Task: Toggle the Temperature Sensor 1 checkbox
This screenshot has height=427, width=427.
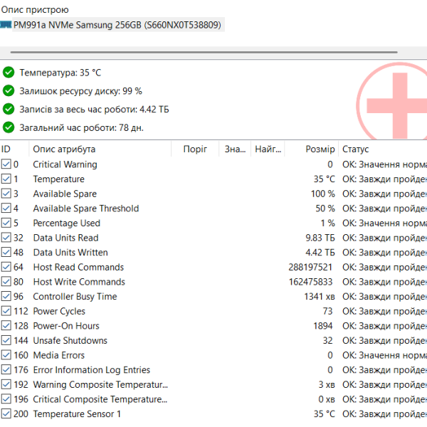Action: pyautogui.click(x=6, y=414)
